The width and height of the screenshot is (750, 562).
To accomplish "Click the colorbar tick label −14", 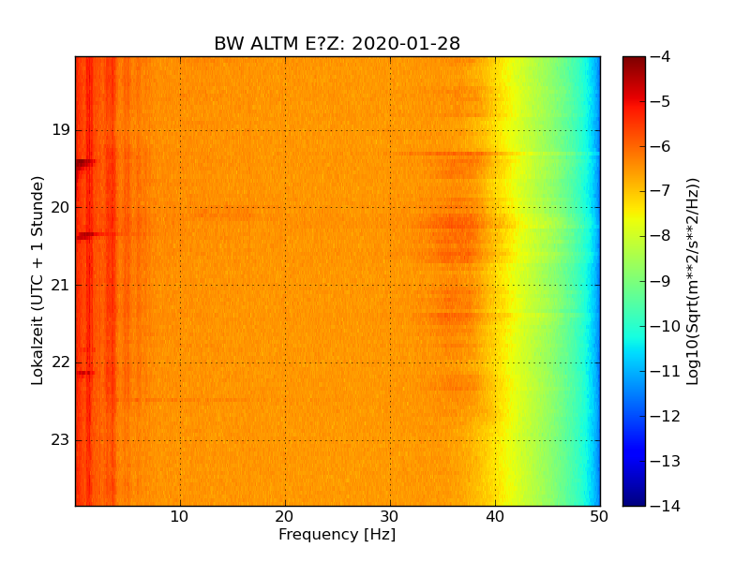I will coord(666,506).
